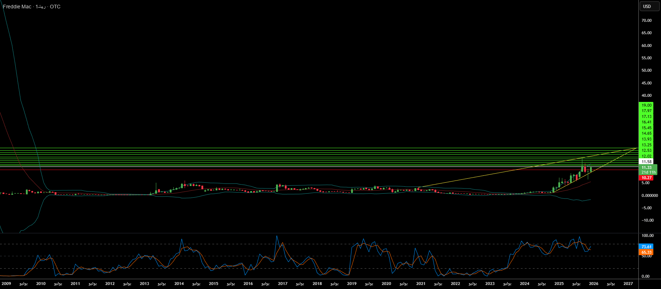Click the red 10.27 price label
Image resolution: width=661 pixels, height=289 pixels.
[x=646, y=178]
